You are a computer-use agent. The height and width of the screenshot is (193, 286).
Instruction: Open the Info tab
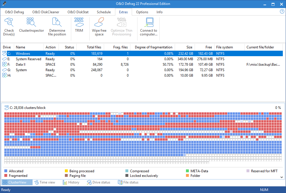point(159,12)
